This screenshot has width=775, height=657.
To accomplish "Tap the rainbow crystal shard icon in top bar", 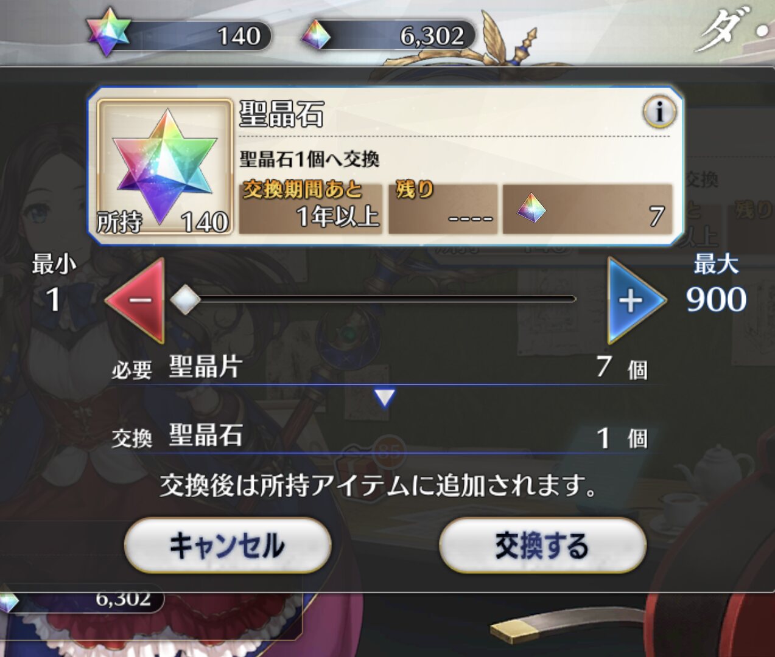I will (x=316, y=35).
